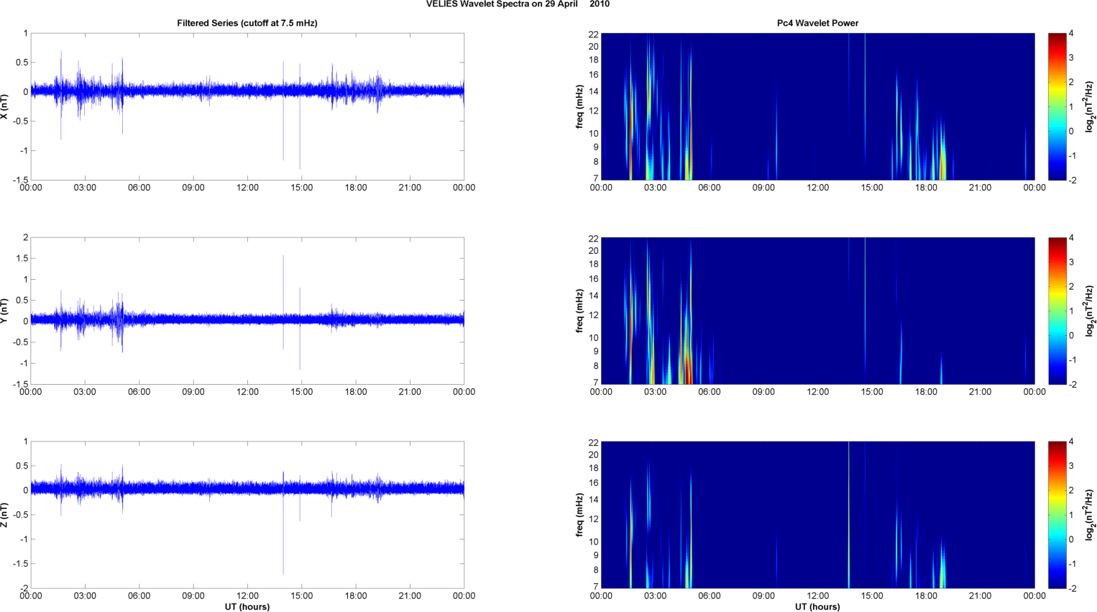Click the Pc4 Wavelet Power heading

817,23
